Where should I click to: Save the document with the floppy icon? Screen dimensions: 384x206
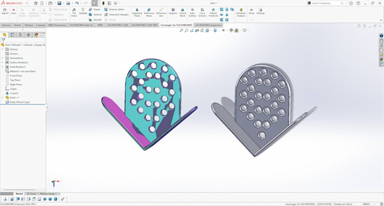pyautogui.click(x=59, y=3)
